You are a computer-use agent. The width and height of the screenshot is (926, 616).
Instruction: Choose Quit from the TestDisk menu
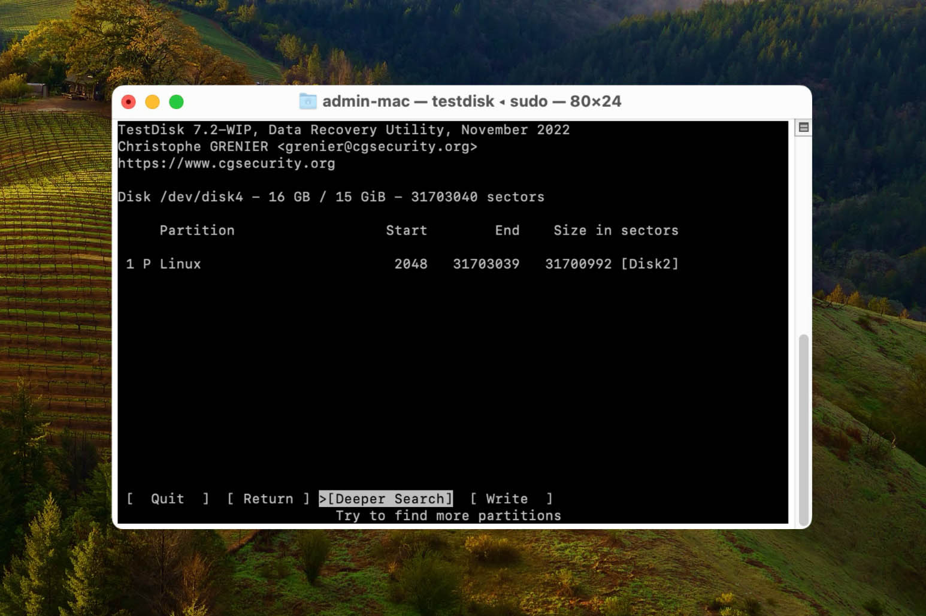pyautogui.click(x=167, y=499)
